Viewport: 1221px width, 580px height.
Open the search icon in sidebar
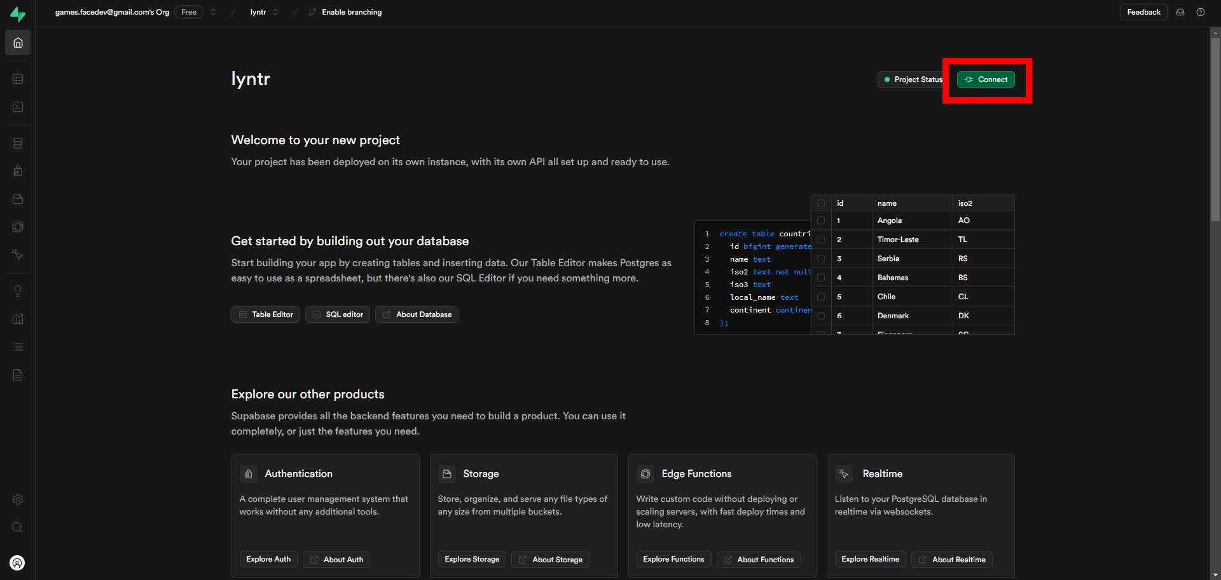[x=18, y=527]
